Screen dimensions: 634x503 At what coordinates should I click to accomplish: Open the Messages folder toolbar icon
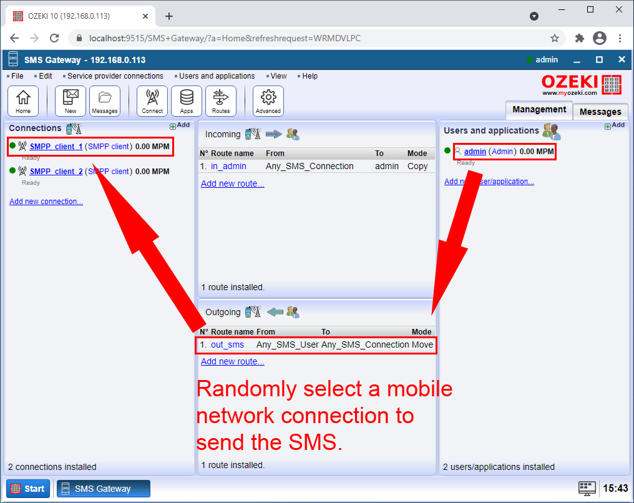coord(105,100)
